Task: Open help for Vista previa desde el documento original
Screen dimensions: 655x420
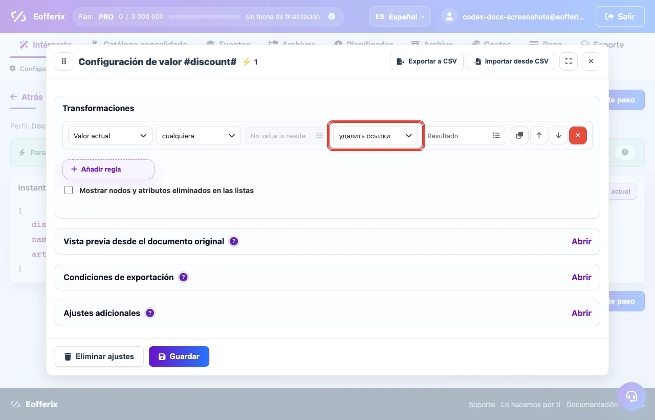Action: (x=234, y=241)
